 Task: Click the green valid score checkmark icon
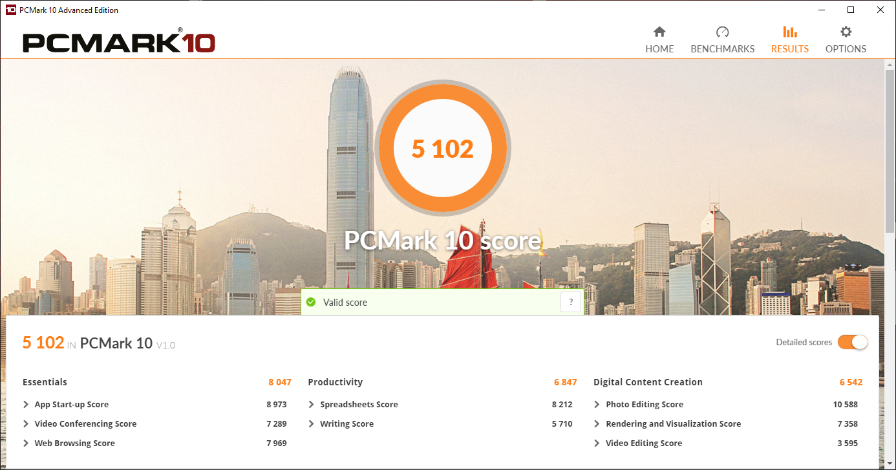pyautogui.click(x=311, y=302)
